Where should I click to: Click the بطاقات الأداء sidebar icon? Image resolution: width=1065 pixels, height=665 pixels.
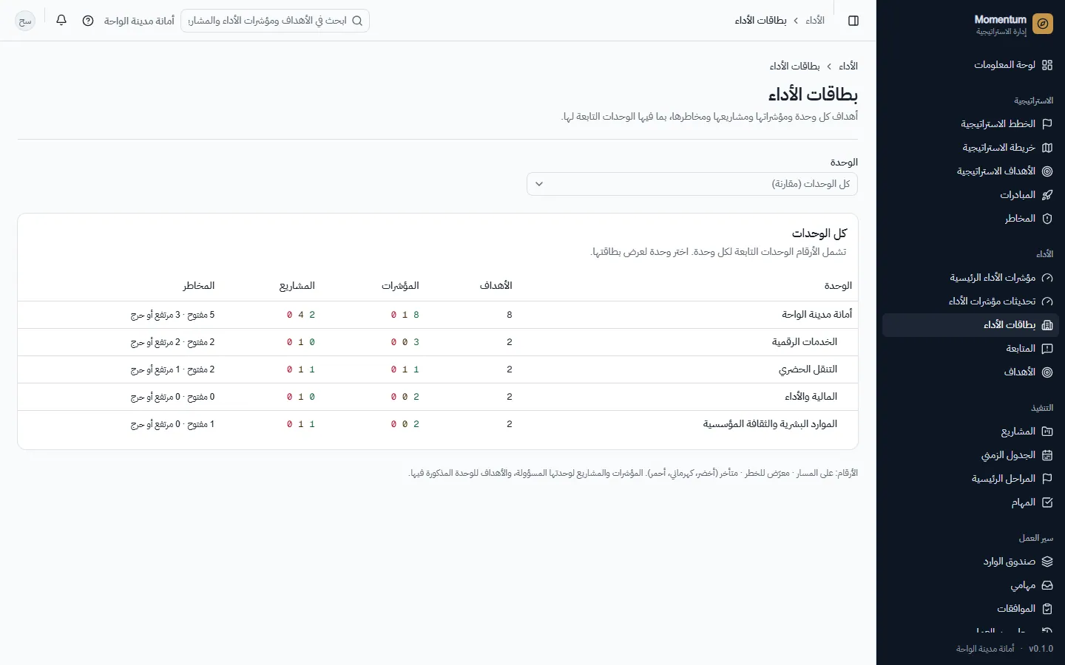click(1047, 325)
